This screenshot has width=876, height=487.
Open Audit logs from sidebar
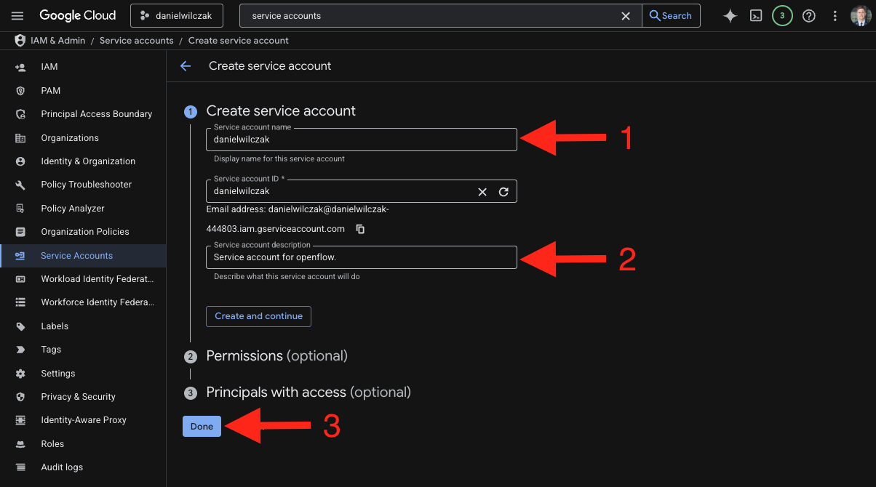pos(62,467)
